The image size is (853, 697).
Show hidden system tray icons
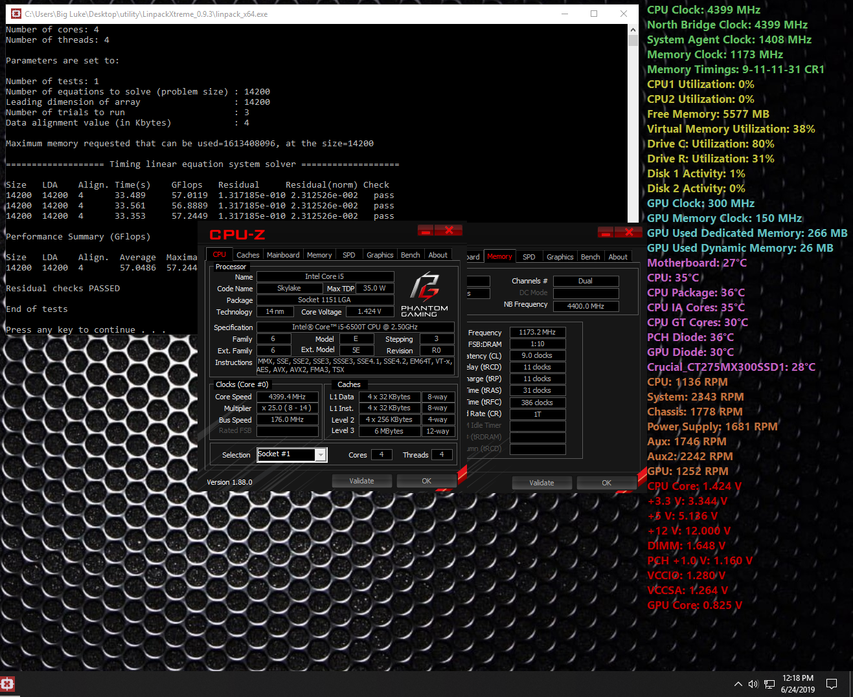tap(738, 684)
